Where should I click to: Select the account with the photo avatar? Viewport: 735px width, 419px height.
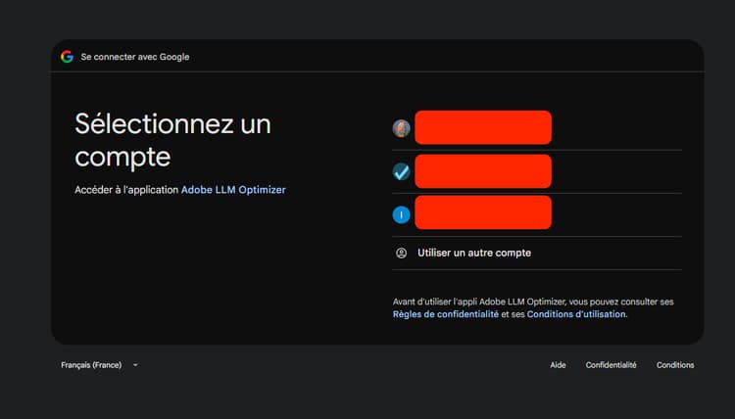(537, 128)
